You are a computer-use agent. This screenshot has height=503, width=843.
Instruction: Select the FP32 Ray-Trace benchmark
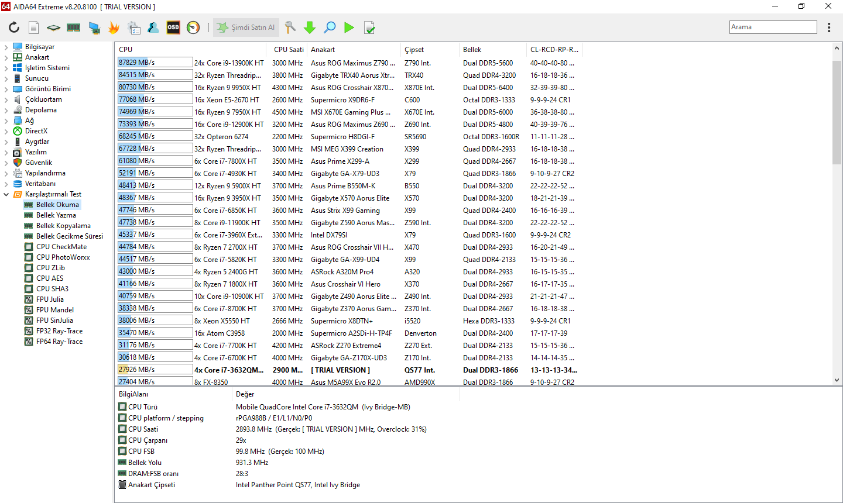click(59, 331)
